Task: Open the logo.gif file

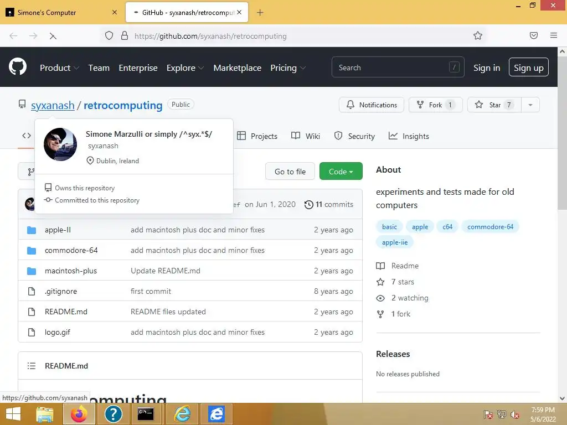Action: coord(58,332)
